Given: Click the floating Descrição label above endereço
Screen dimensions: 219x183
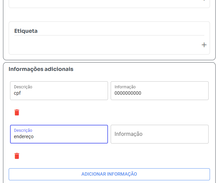Looking at the screenshot, I should click(x=23, y=130).
